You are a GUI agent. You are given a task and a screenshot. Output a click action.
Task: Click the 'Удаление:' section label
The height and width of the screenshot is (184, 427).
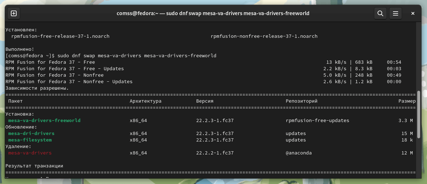pyautogui.click(x=18, y=147)
